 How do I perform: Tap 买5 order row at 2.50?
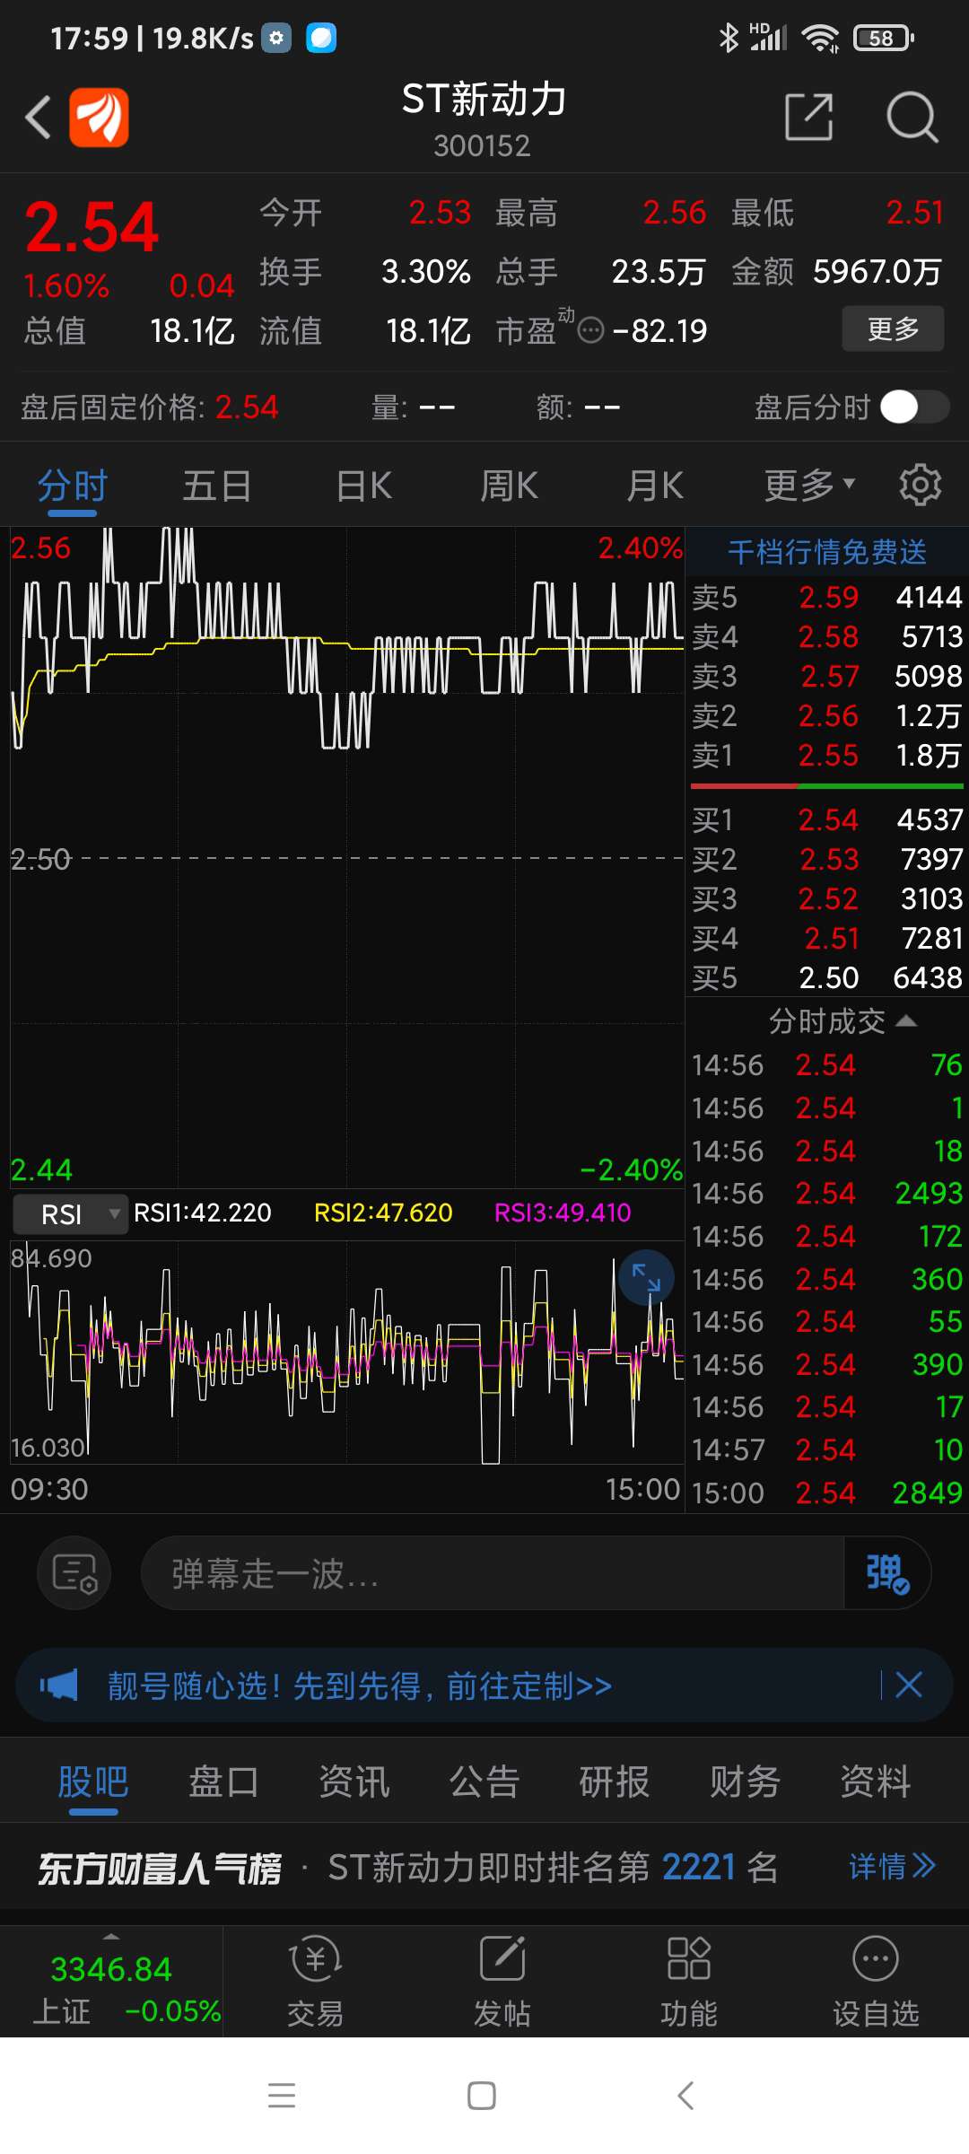click(x=827, y=977)
